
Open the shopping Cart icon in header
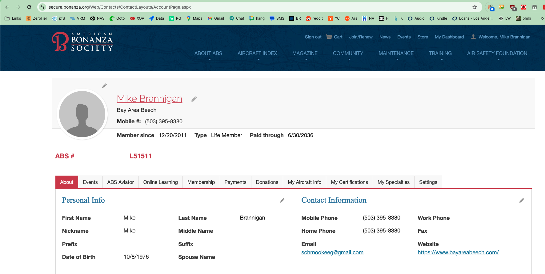(x=329, y=37)
